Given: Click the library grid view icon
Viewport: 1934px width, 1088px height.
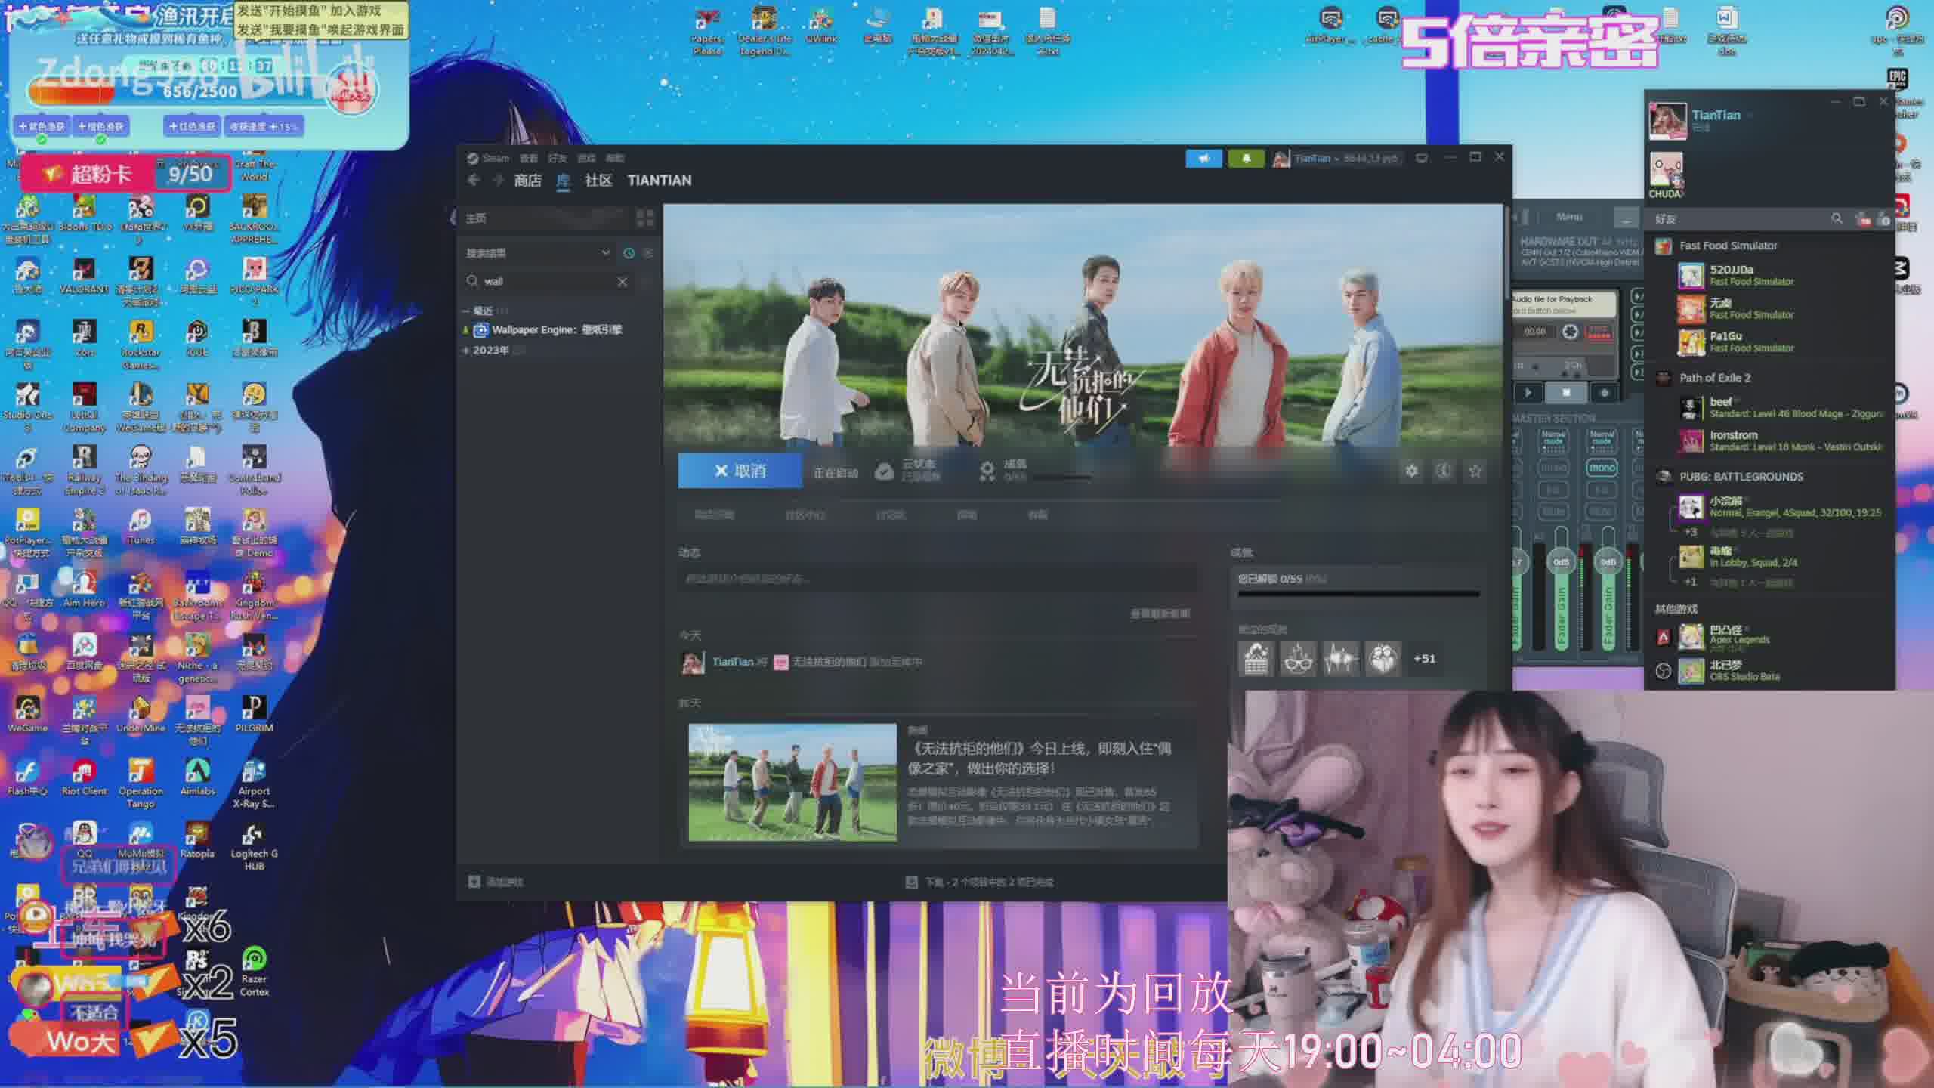Looking at the screenshot, I should pos(644,218).
